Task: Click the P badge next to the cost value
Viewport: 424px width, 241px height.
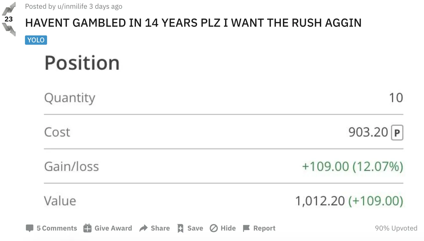Action: [x=398, y=132]
